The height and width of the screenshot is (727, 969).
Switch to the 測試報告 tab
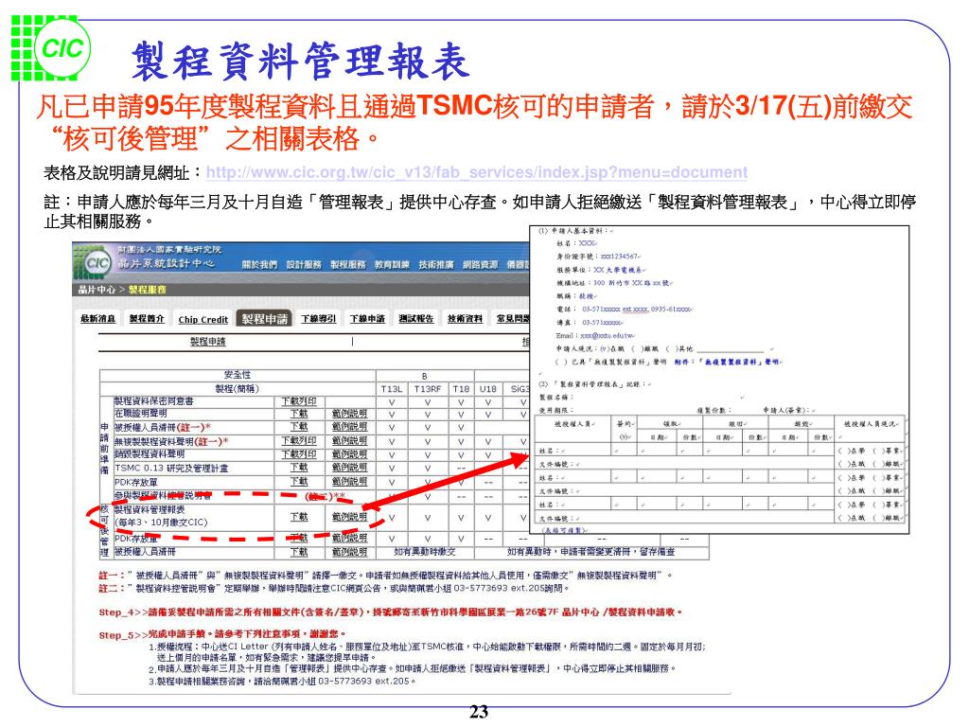coord(416,319)
